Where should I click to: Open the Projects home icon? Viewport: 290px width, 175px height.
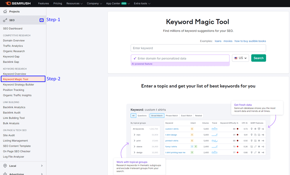point(5,12)
